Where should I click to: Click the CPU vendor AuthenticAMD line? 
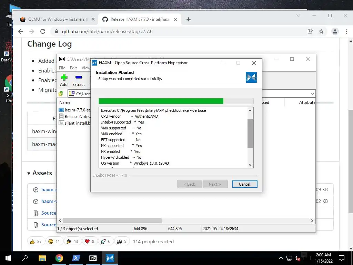(130, 116)
